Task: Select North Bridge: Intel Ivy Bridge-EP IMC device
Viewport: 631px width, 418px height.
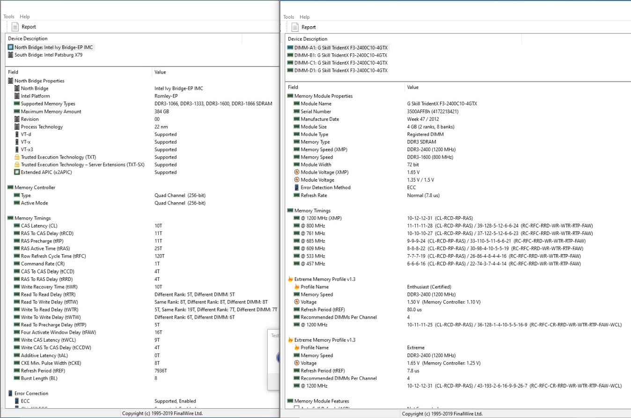Action: click(51, 47)
